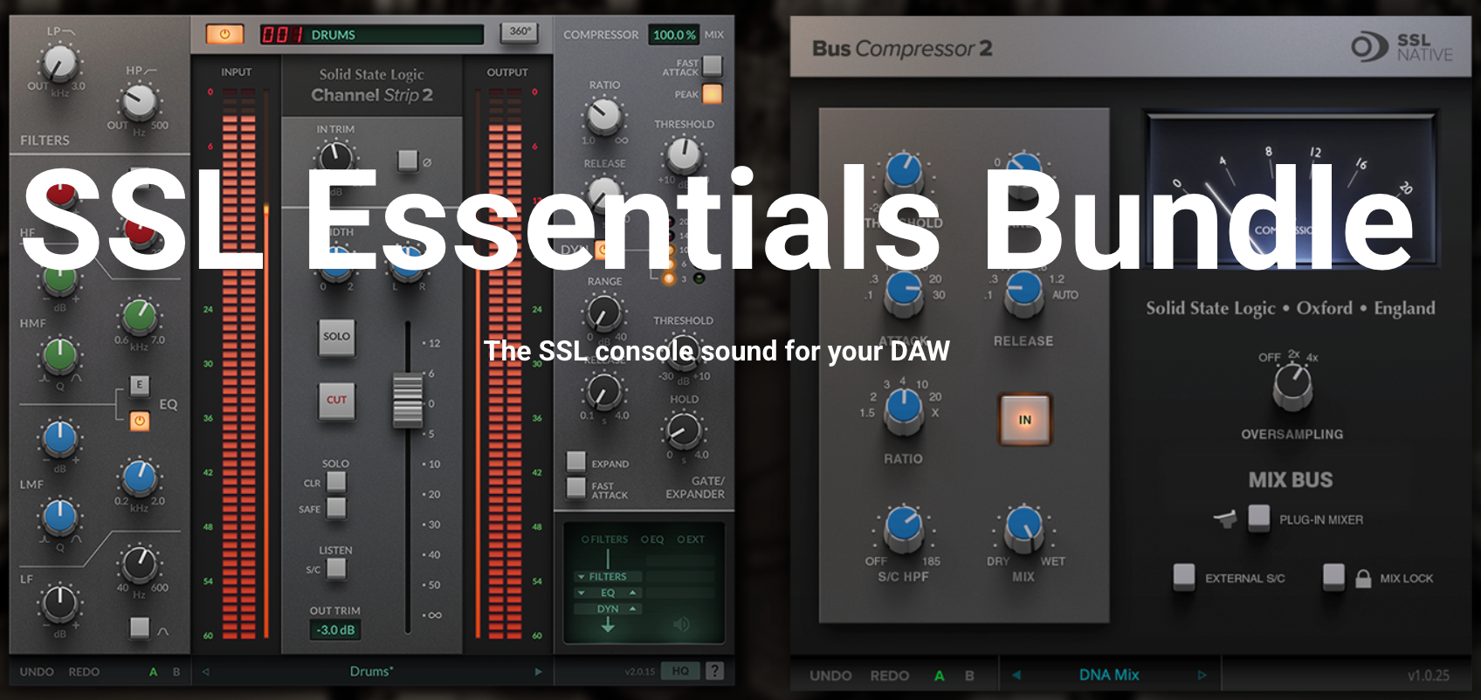Open the DNA Mix preset menu
The image size is (1481, 700).
(x=1109, y=675)
